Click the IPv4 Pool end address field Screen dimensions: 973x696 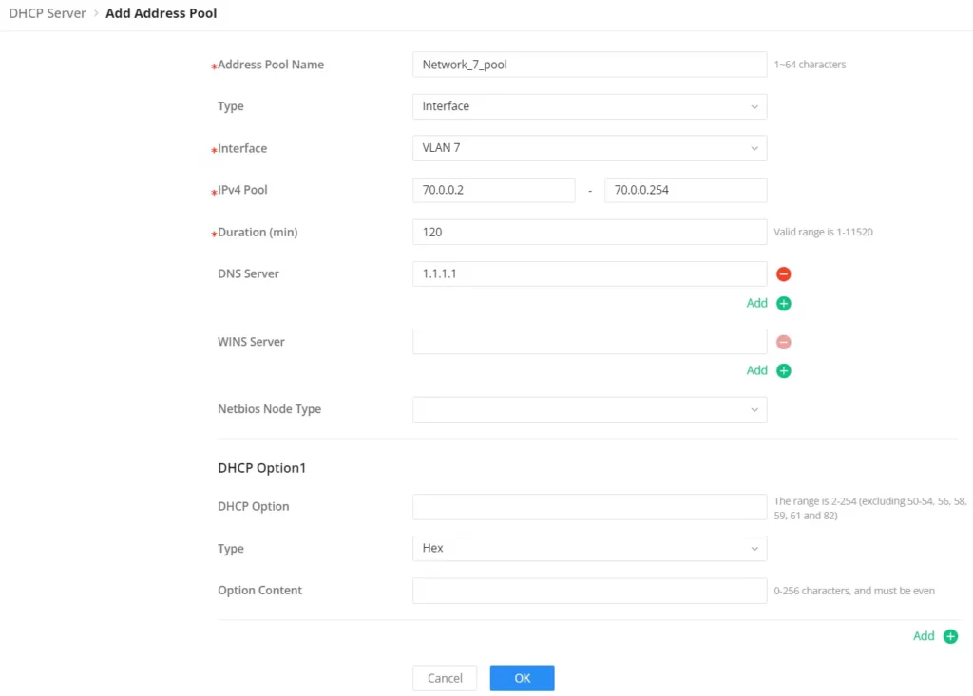click(x=686, y=190)
